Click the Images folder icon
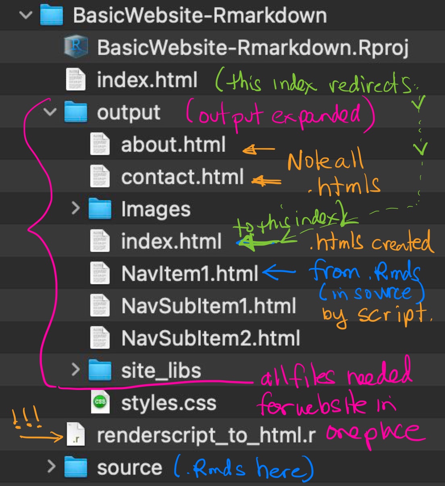 click(x=100, y=209)
